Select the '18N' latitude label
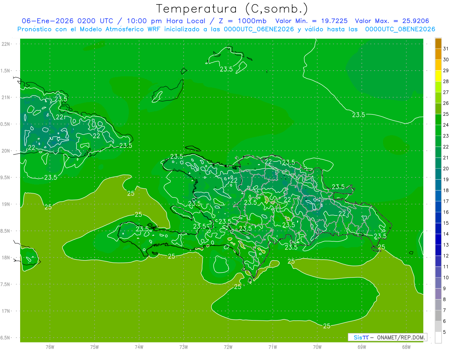The image size is (456, 352). (6, 258)
